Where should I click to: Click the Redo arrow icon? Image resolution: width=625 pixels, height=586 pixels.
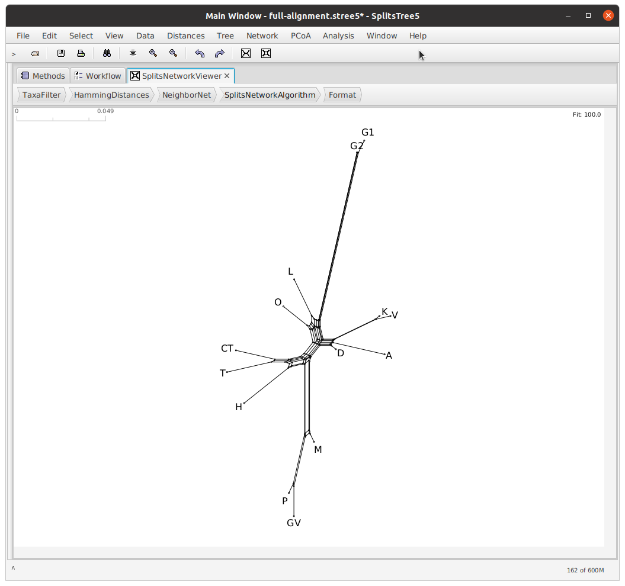pyautogui.click(x=219, y=53)
